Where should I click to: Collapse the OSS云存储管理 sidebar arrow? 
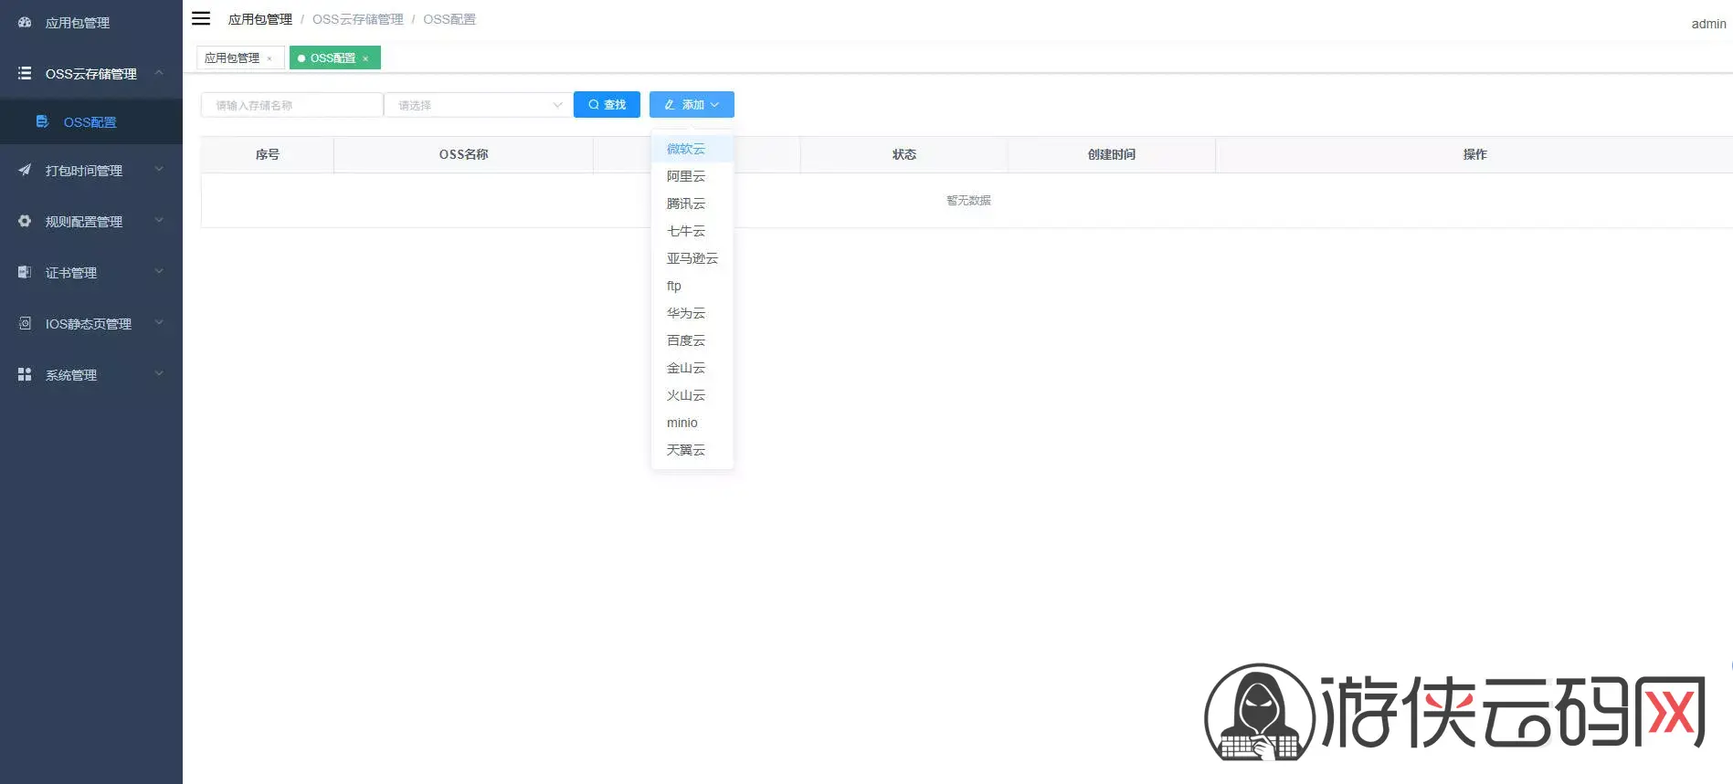pos(159,72)
